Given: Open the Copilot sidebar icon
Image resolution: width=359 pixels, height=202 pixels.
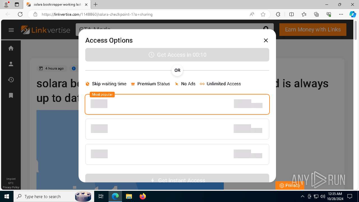Looking at the screenshot, I should [x=353, y=14].
